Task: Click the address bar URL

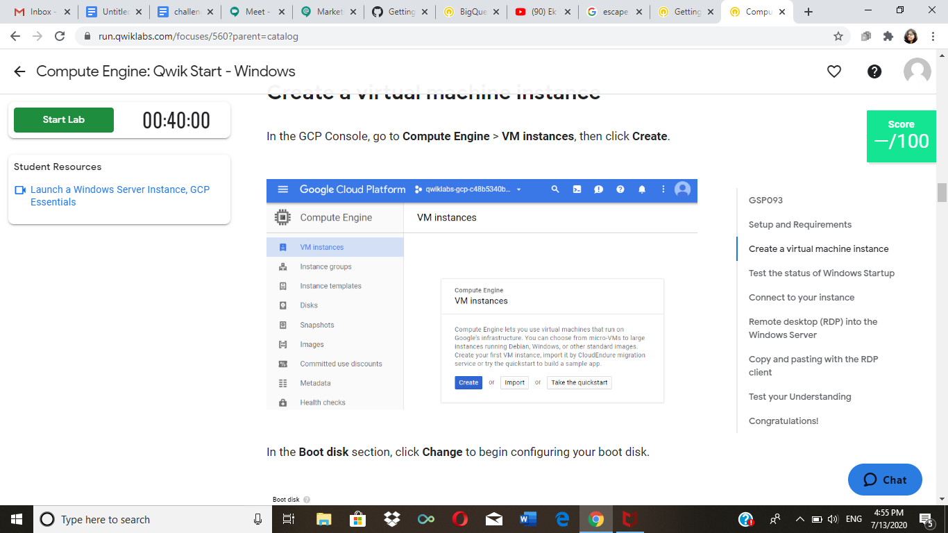Action: [x=198, y=36]
